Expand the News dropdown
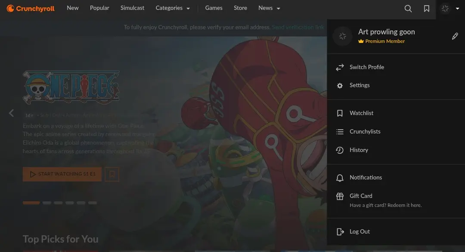465x252 pixels. click(269, 8)
